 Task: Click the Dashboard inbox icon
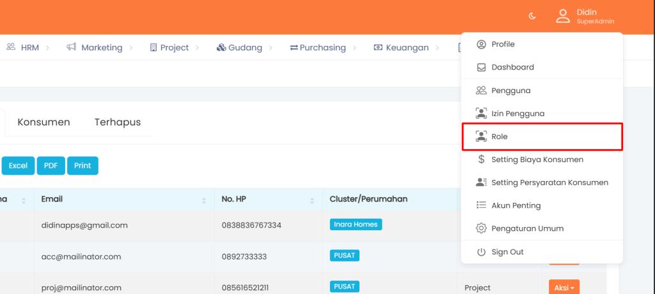482,68
